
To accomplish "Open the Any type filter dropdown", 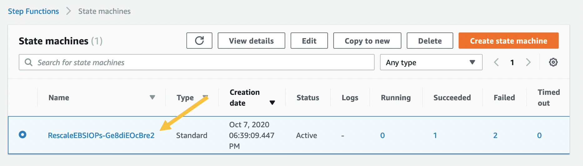I will point(431,62).
